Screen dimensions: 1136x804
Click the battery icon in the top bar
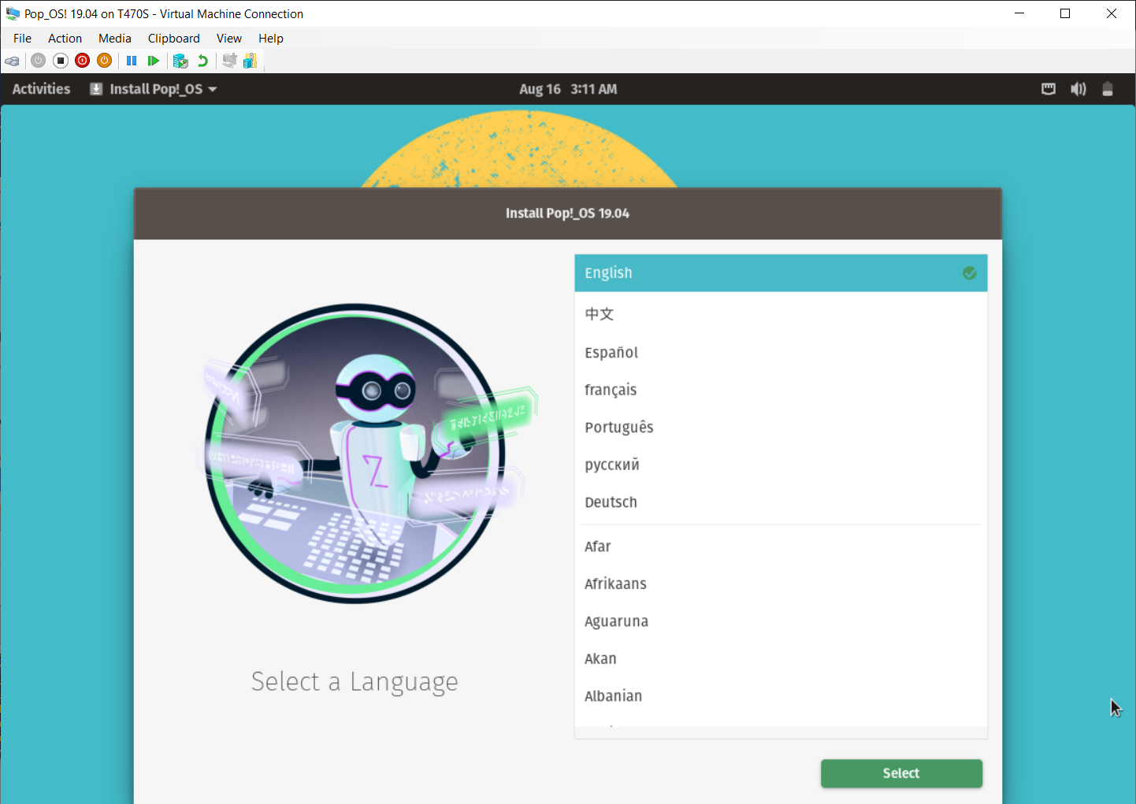tap(1108, 89)
